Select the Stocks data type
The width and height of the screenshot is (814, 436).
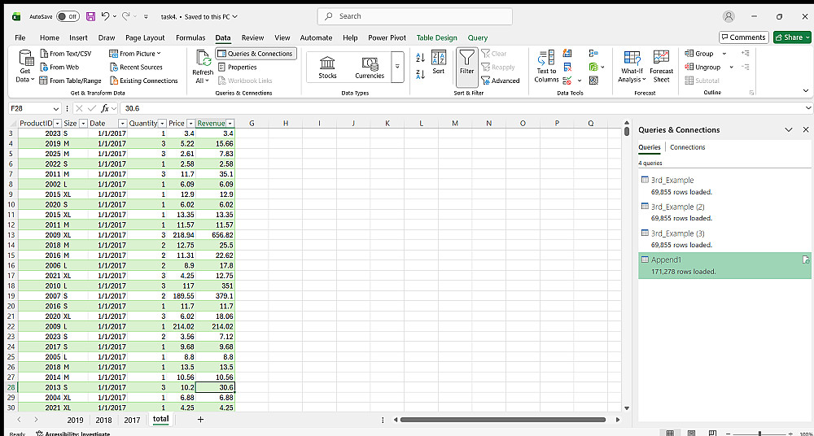327,68
